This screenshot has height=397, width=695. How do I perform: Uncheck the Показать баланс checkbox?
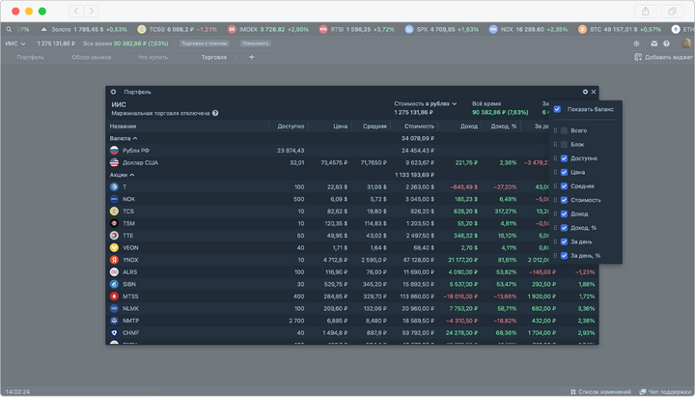pyautogui.click(x=558, y=109)
